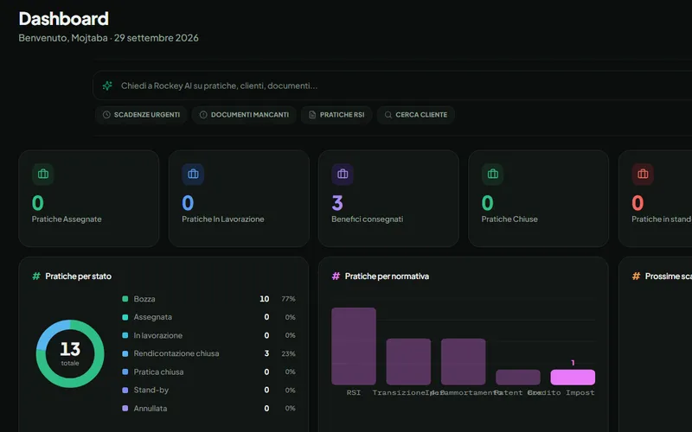
Task: Select the Stand-by status row label
Action: [151, 391]
